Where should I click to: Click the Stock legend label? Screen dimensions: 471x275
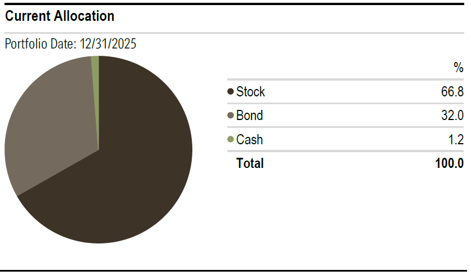click(250, 92)
